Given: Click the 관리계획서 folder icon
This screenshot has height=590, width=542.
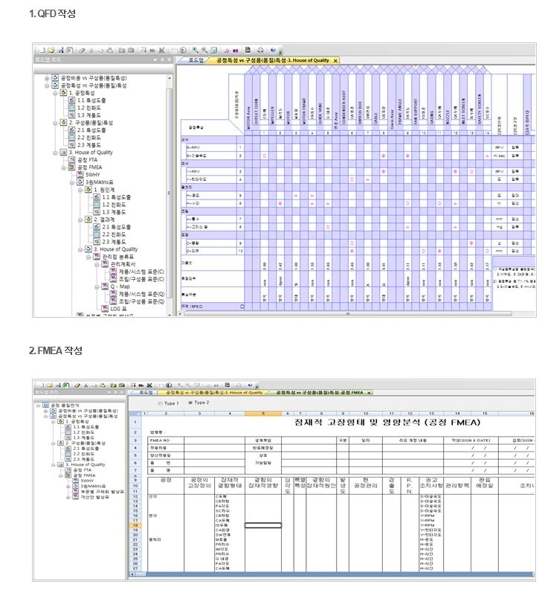Looking at the screenshot, I should pos(106,263).
